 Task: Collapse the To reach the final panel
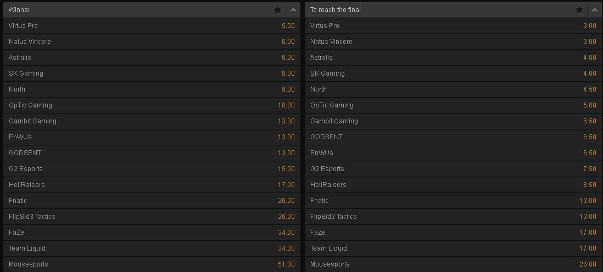click(595, 10)
